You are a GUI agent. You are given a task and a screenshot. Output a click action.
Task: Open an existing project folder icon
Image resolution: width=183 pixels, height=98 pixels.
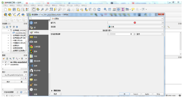tap(10, 9)
